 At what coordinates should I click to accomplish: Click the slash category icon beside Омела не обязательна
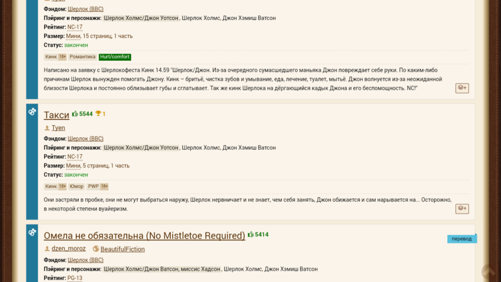point(32,232)
